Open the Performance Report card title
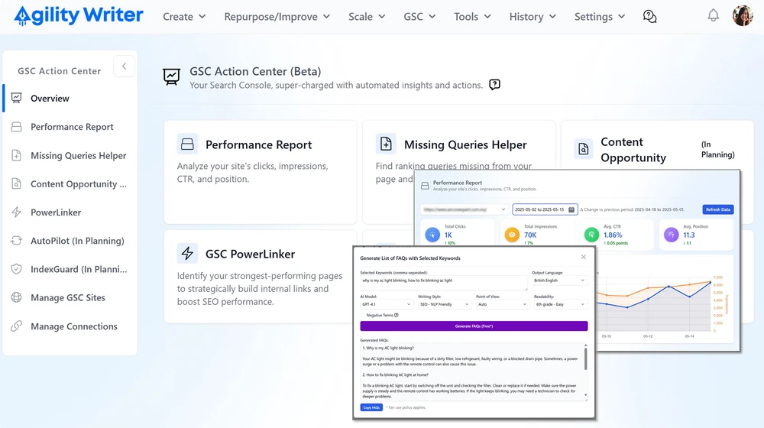Viewport: 764px width, 428px height. 258,144
